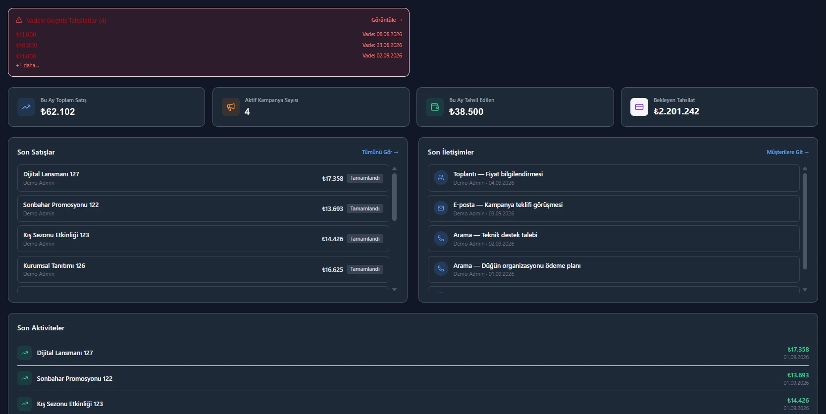Viewport: 826px width, 414px height.
Task: Click Tamamlandı badge on Dijital Lansmanı 127
Action: (x=365, y=178)
